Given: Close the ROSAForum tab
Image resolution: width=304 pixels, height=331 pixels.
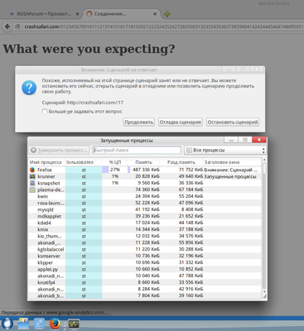Looking at the screenshot, I should coord(77,14).
